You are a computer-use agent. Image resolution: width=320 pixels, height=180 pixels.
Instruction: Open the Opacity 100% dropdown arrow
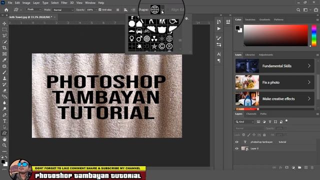pyautogui.click(x=96, y=10)
